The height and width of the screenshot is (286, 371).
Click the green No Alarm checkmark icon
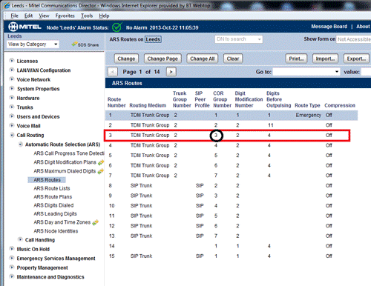[x=116, y=27]
